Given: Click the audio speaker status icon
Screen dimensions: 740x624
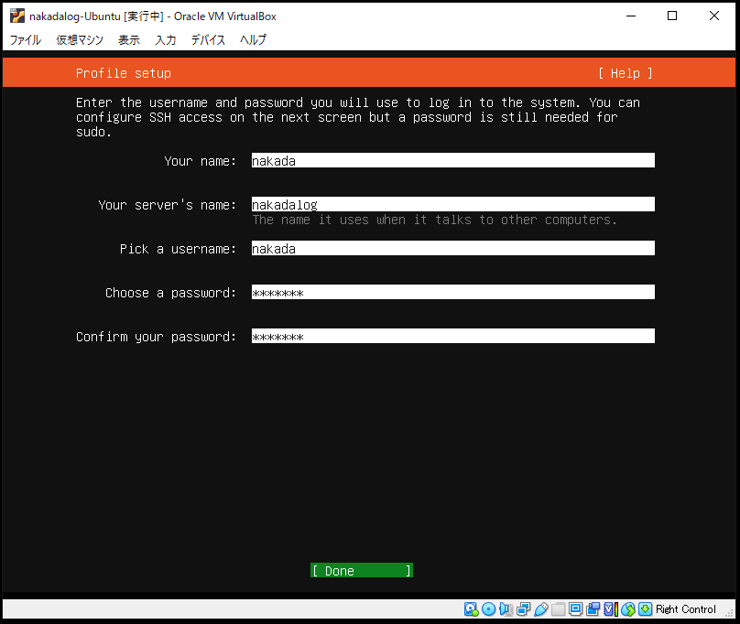Looking at the screenshot, I should [x=506, y=609].
